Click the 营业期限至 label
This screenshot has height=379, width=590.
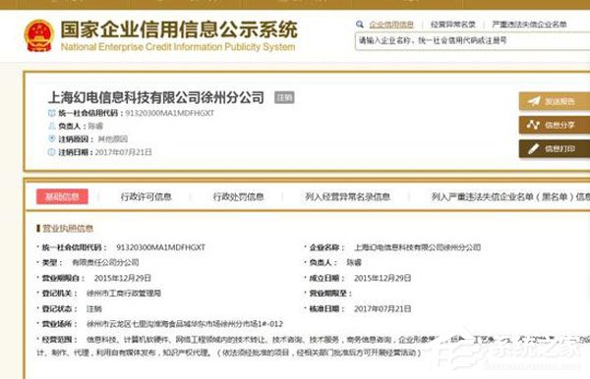tap(330, 293)
